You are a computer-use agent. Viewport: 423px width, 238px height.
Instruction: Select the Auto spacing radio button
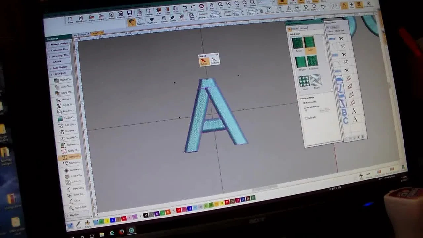304,103
